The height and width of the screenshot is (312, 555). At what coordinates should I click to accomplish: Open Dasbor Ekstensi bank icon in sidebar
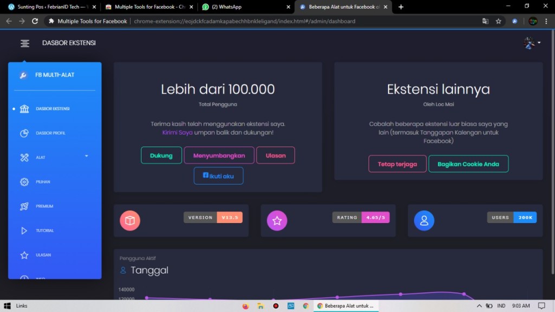pyautogui.click(x=24, y=109)
